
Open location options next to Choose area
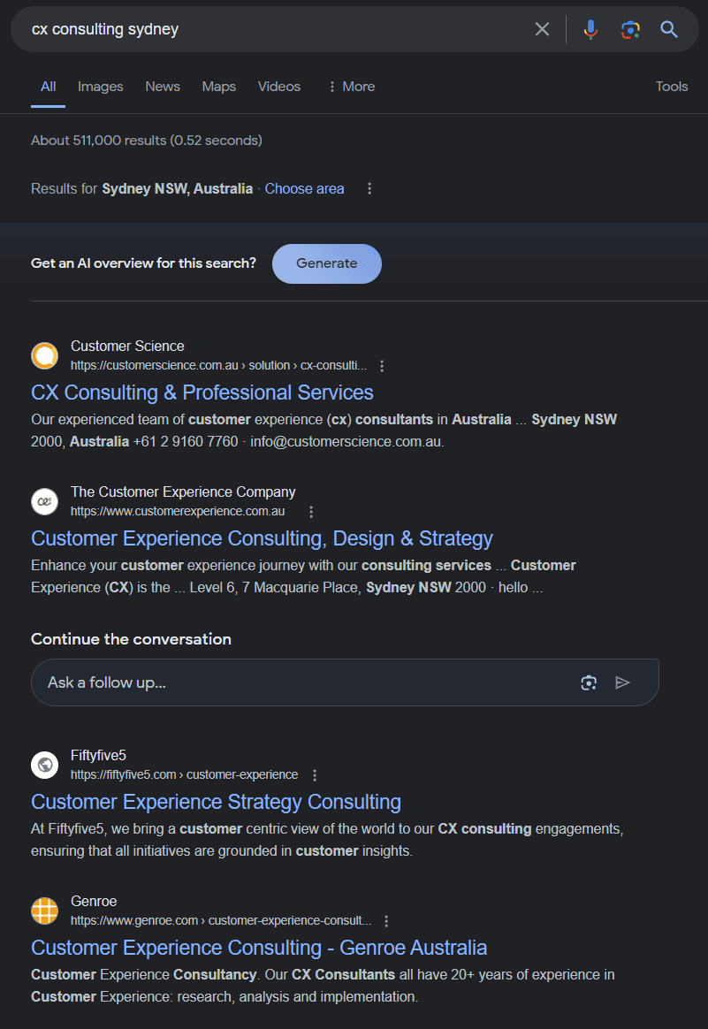369,188
